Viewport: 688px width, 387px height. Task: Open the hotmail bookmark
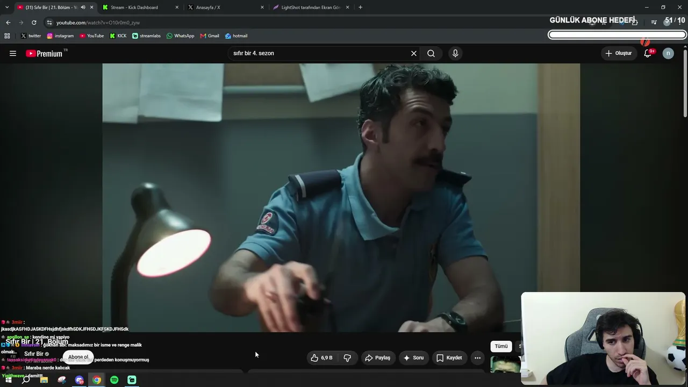pos(236,36)
